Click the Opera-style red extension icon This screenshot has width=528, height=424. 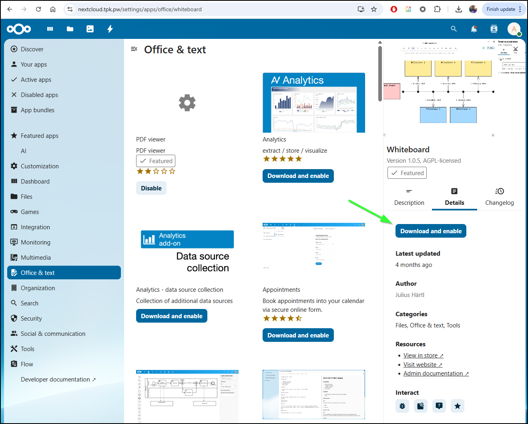click(x=394, y=9)
